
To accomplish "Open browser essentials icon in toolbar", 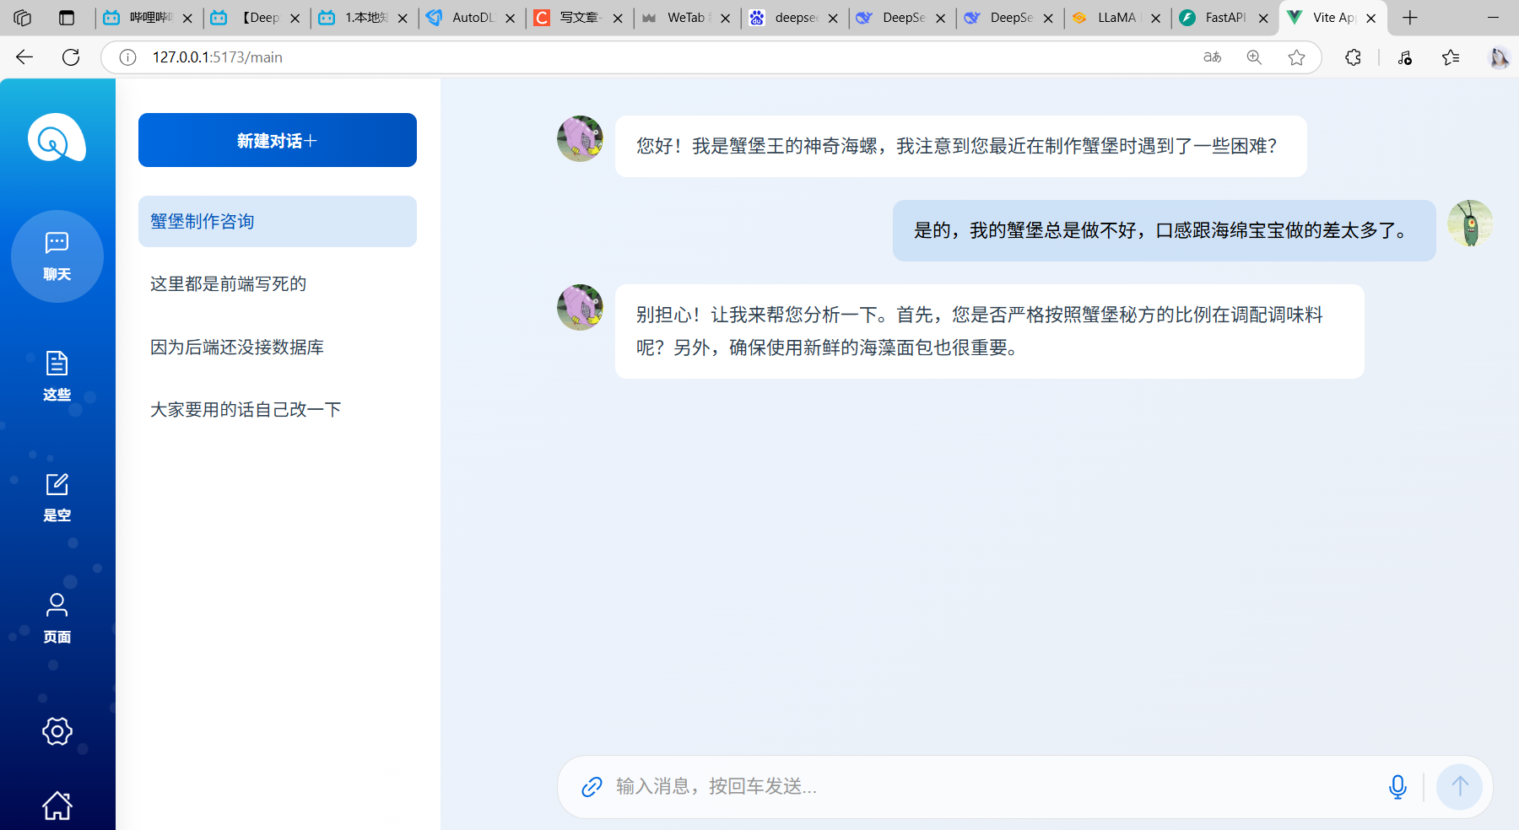I will 1405,57.
